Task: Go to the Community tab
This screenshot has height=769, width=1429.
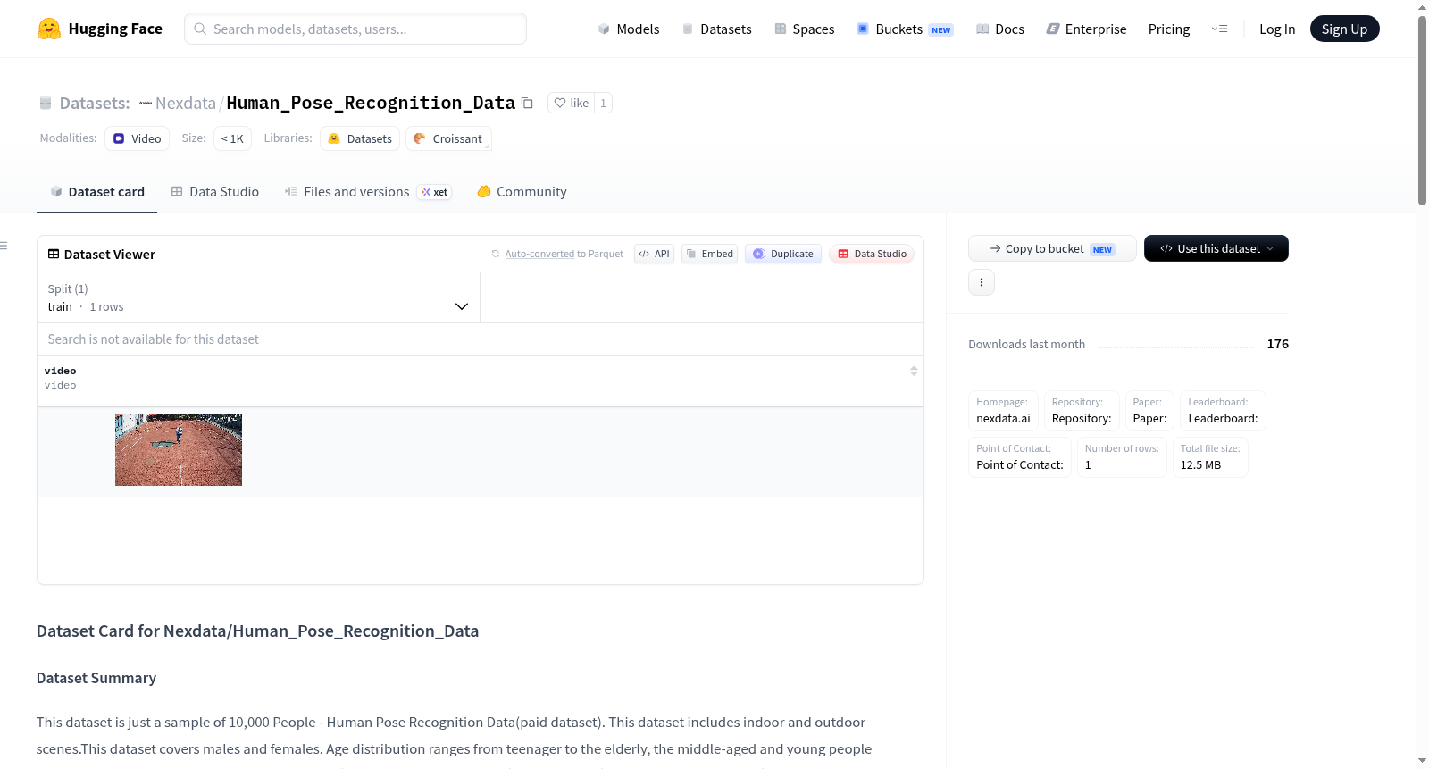Action: pyautogui.click(x=522, y=192)
